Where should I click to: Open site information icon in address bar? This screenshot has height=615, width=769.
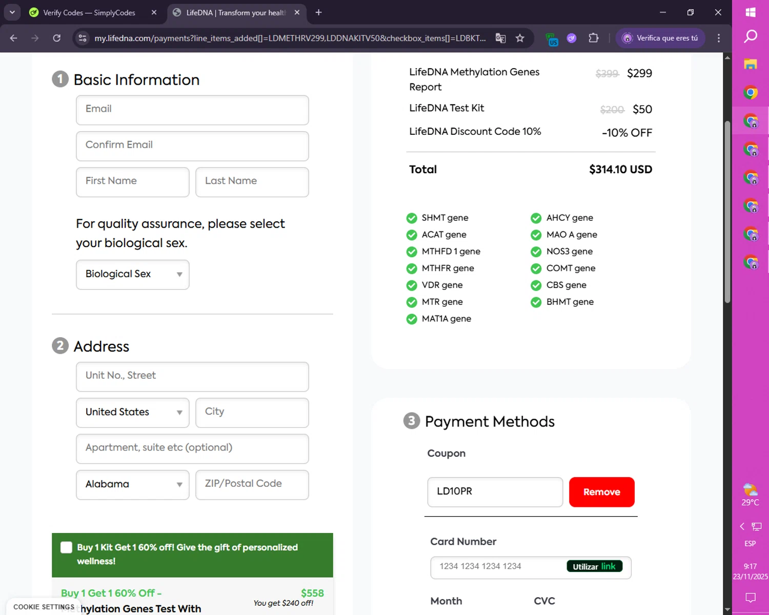(x=83, y=38)
